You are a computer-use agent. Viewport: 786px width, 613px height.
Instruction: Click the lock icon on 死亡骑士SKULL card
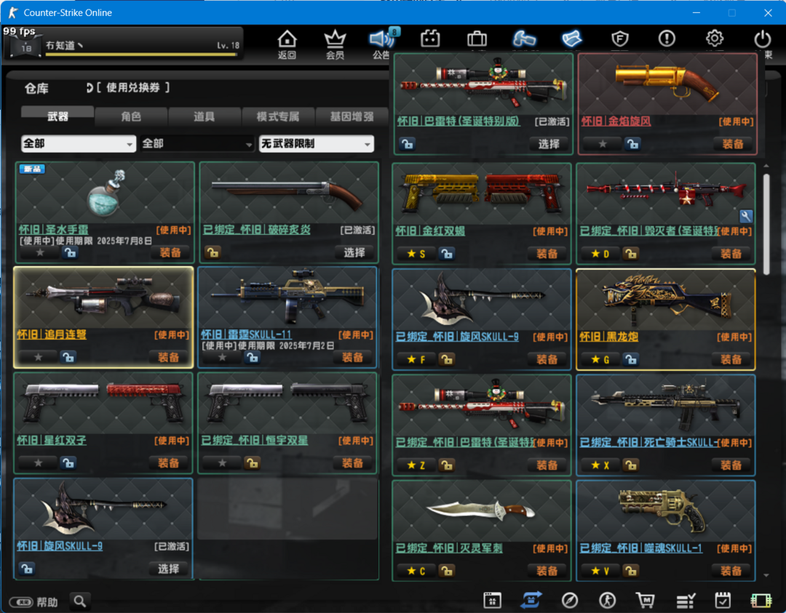630,465
